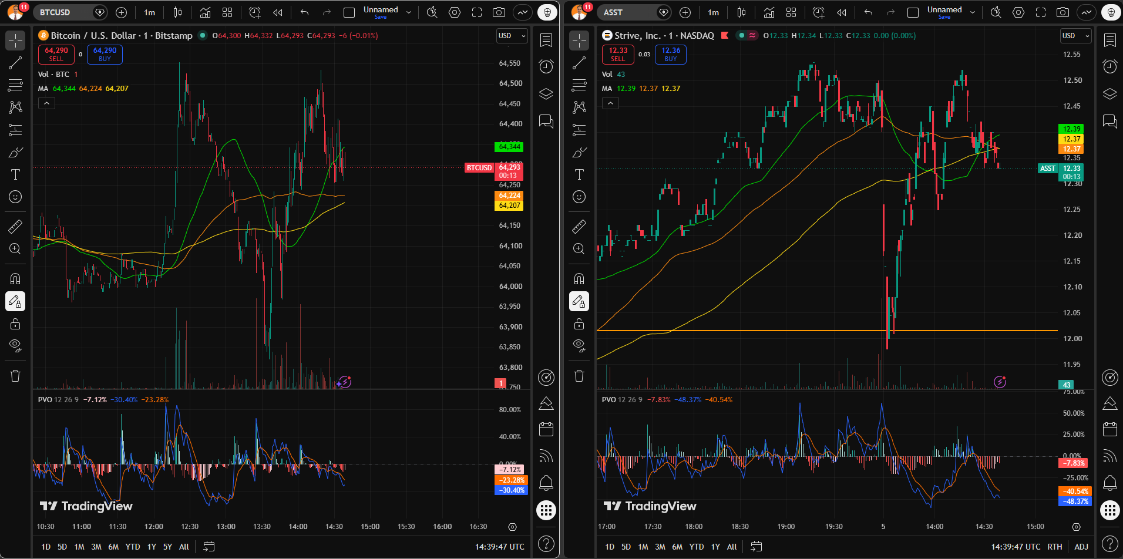Screen dimensions: 1123x559
Task: Toggle magnet mode on ASST chart
Action: pyautogui.click(x=579, y=278)
